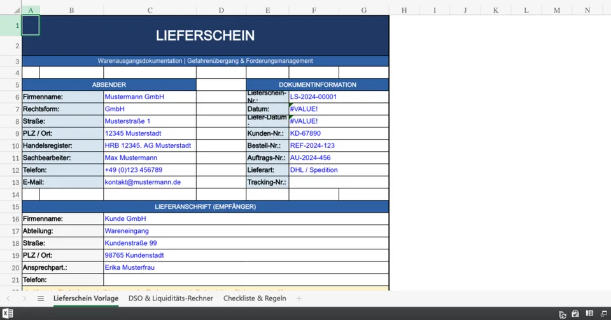Select the LS-2024-00001 cell
Image resolution: width=611 pixels, height=320 pixels.
[339, 97]
